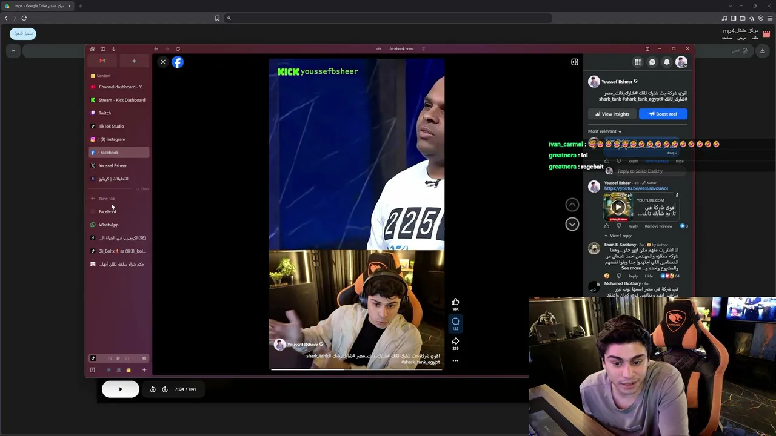Viewport: 776px width, 436px height.
Task: Rewind the Drive video
Action: pos(153,389)
